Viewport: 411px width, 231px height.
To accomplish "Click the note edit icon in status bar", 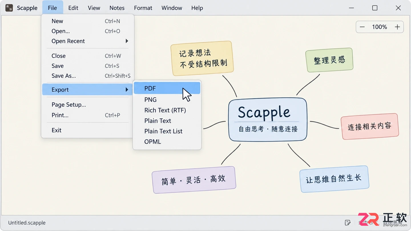I will 348,223.
